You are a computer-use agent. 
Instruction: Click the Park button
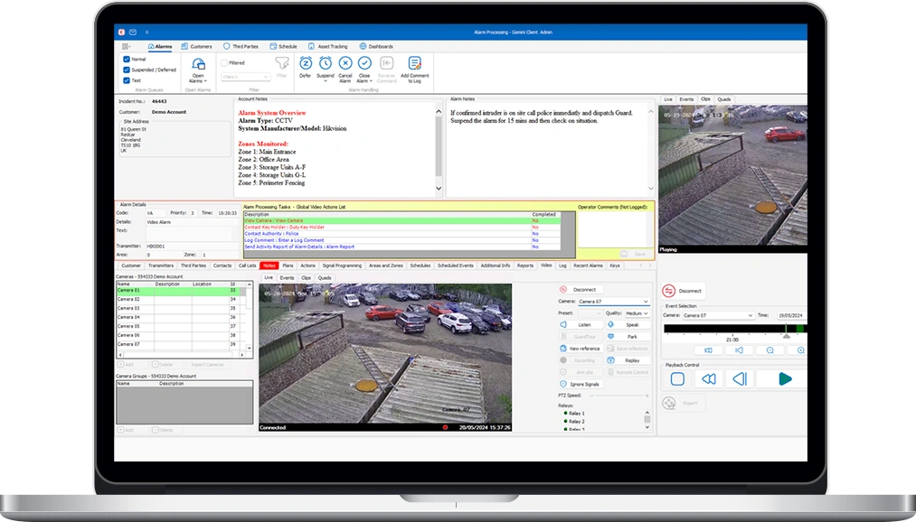[627, 337]
